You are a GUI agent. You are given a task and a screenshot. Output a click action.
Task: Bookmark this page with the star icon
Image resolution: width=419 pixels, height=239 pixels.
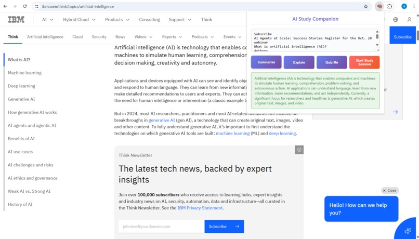365,6
